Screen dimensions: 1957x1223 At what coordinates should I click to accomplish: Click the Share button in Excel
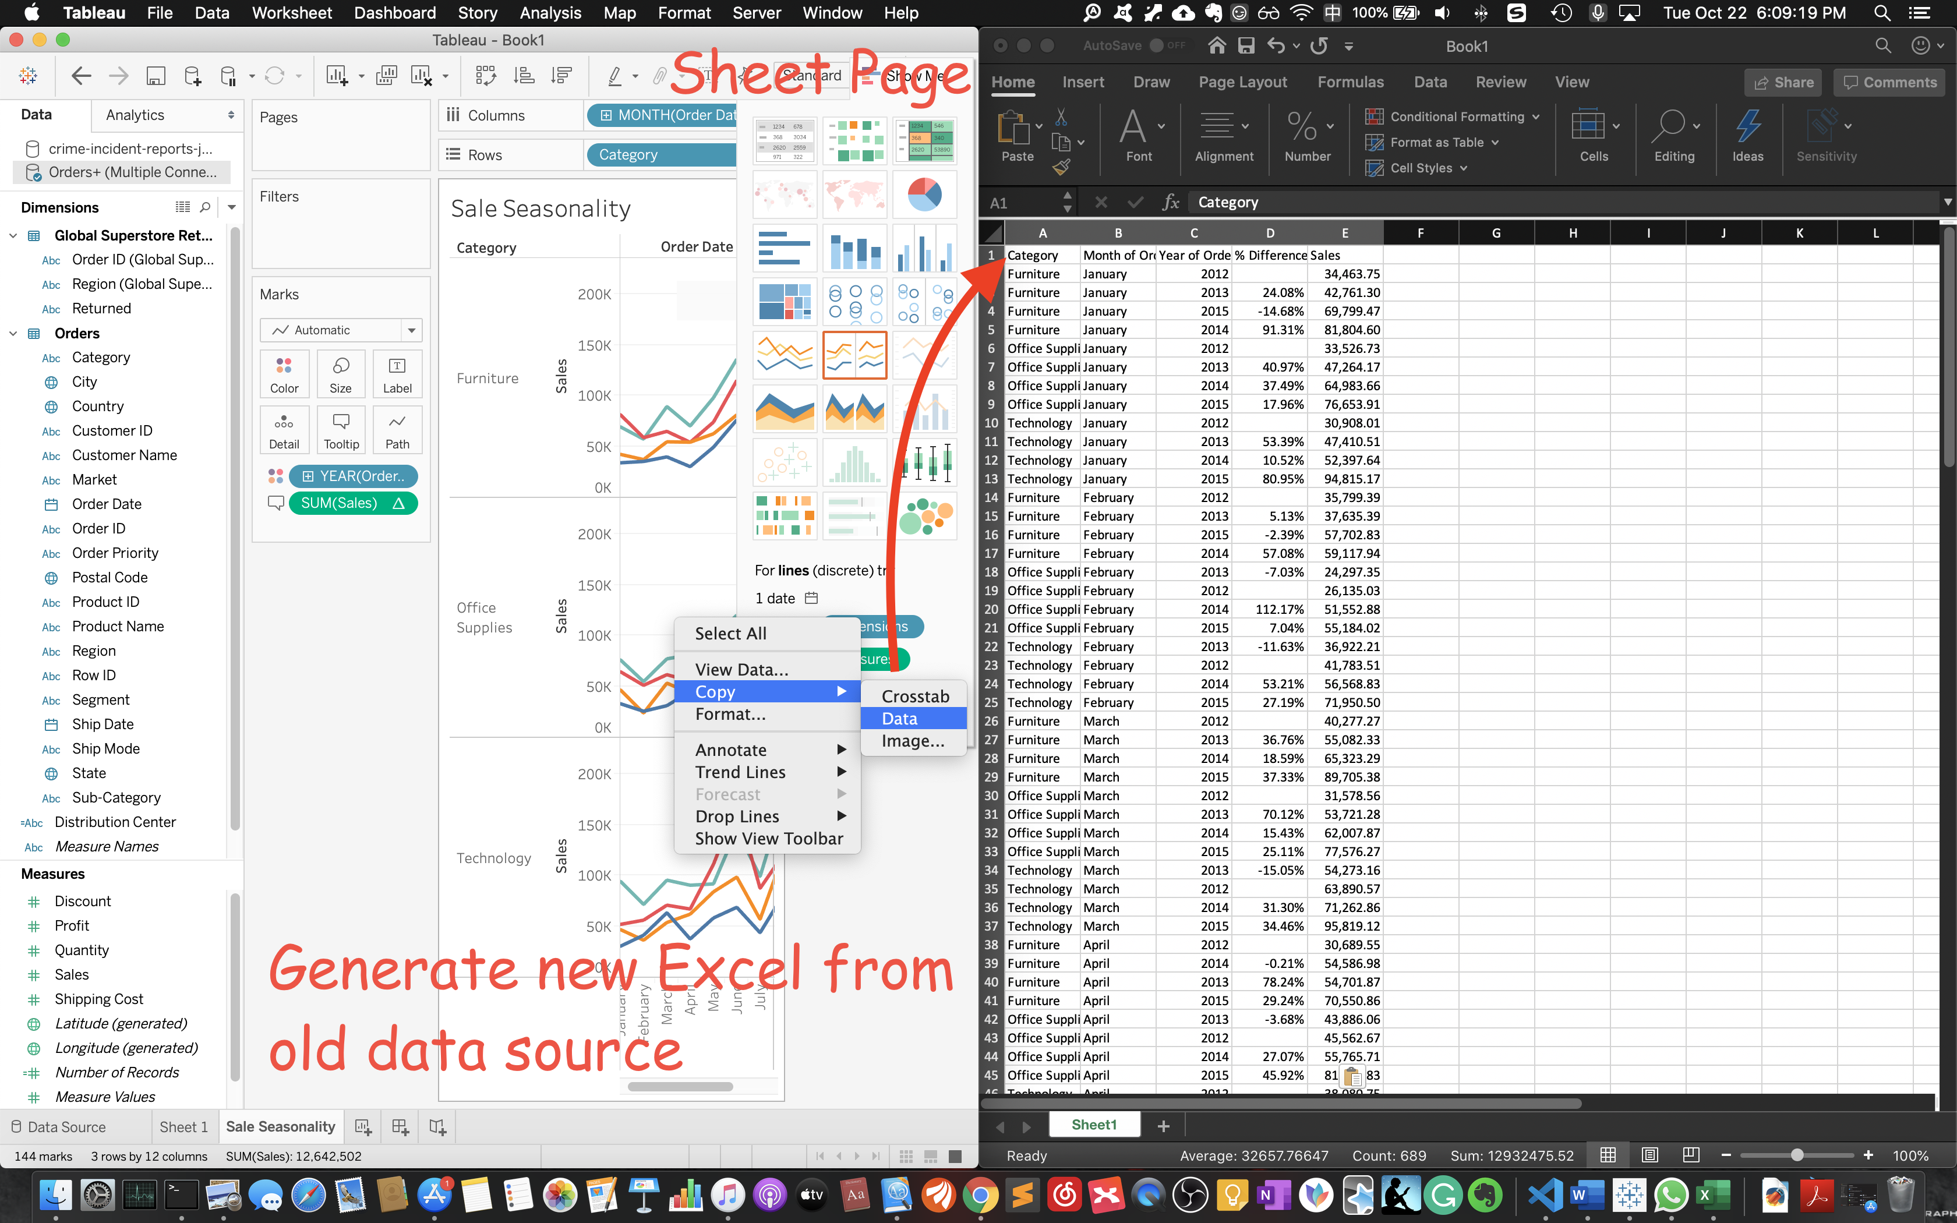pos(1783,82)
